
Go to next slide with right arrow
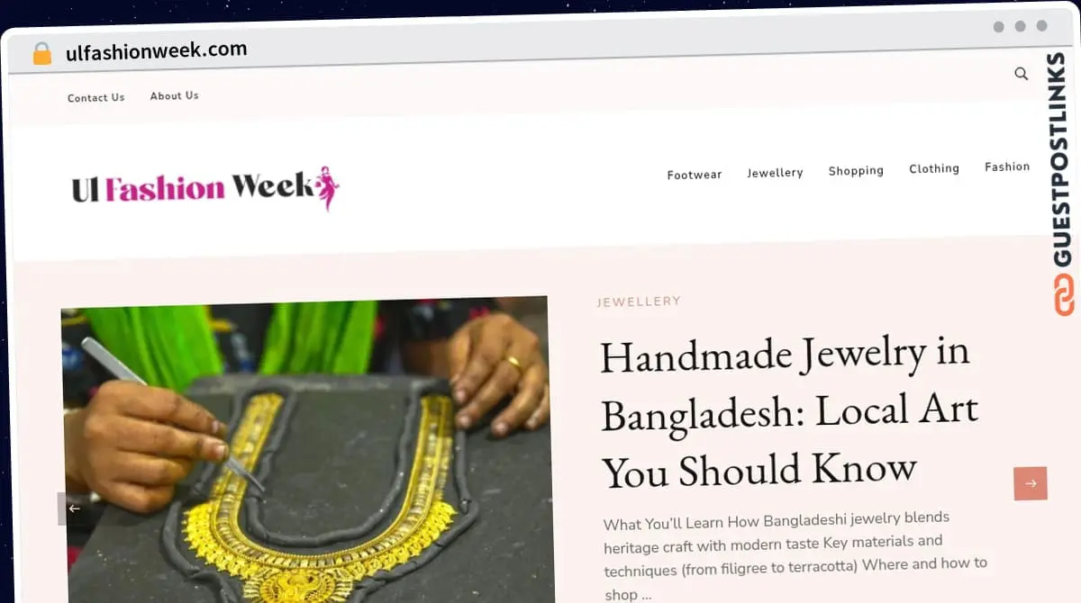1031,483
